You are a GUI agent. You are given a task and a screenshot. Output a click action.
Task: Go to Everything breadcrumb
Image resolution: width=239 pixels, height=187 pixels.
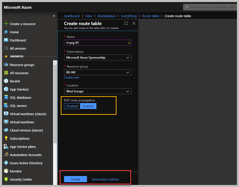129,16
